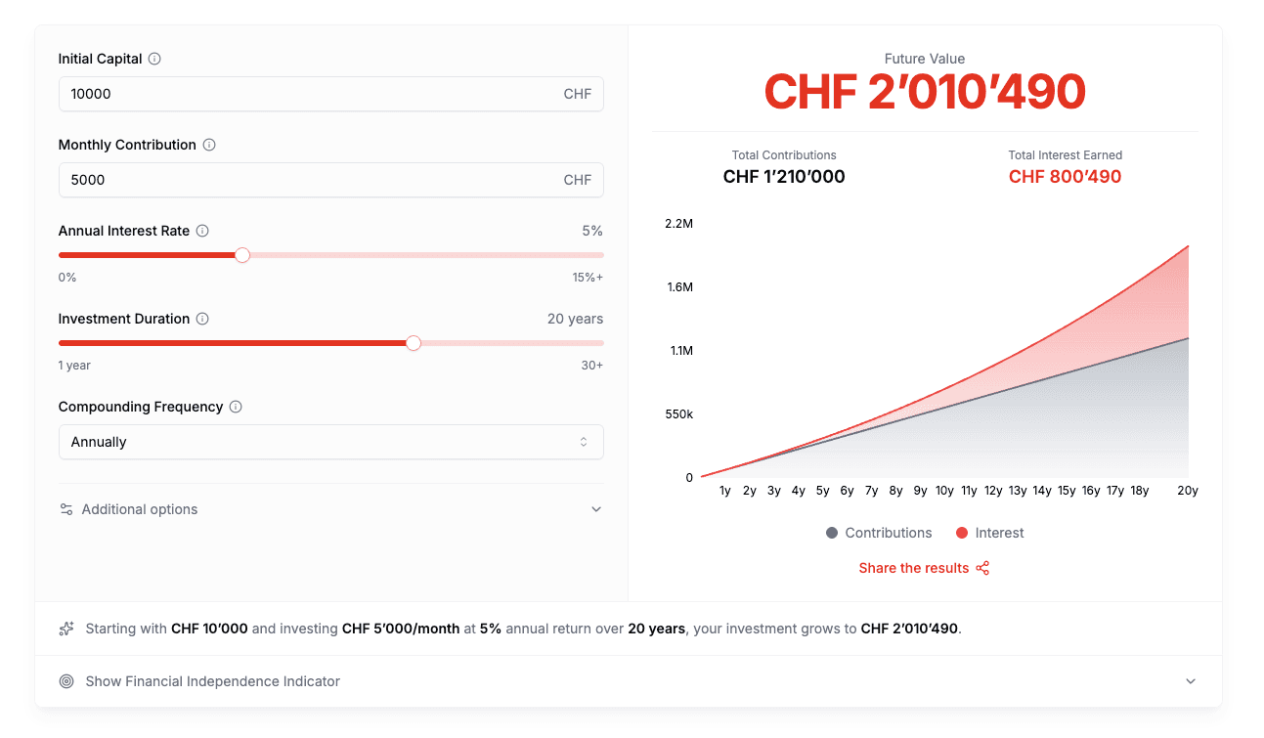Click inside the Initial Capital input field
This screenshot has height=738, width=1264.
330,94
